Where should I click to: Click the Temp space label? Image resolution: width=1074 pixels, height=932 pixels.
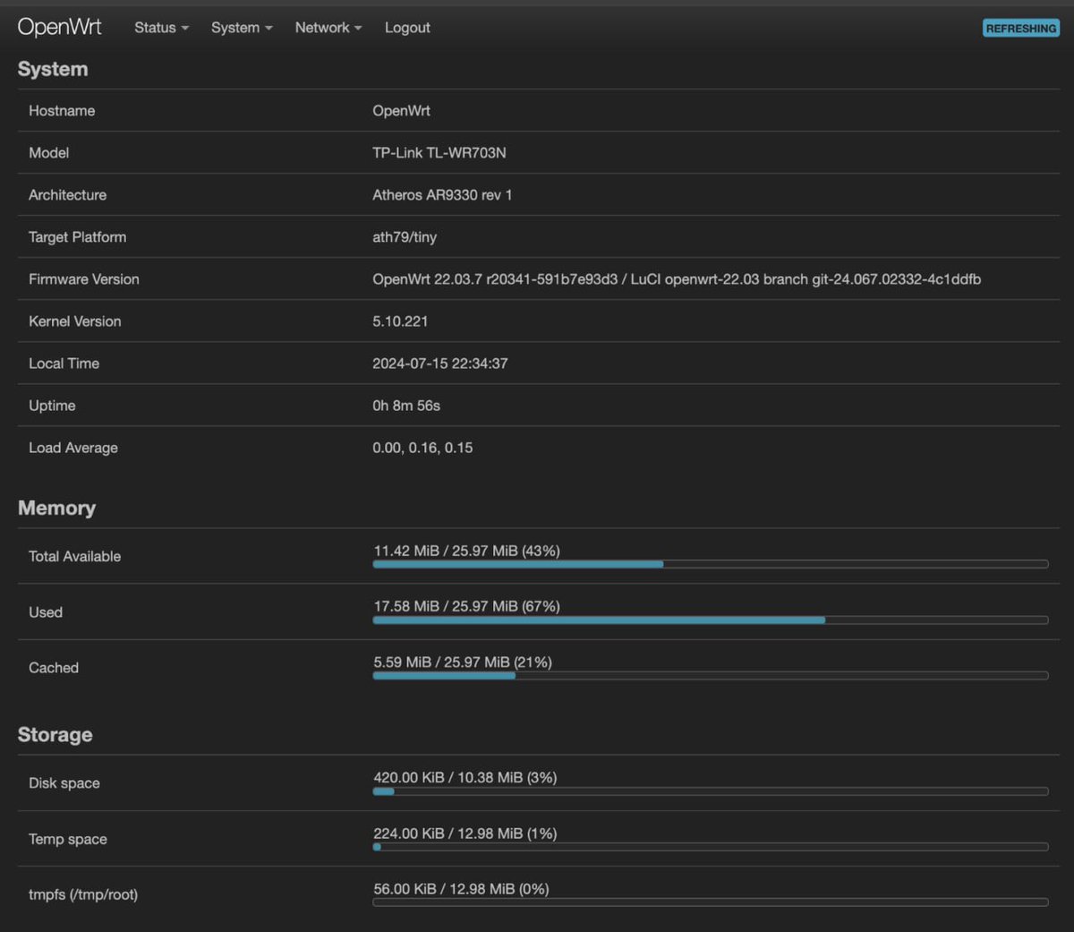[68, 839]
